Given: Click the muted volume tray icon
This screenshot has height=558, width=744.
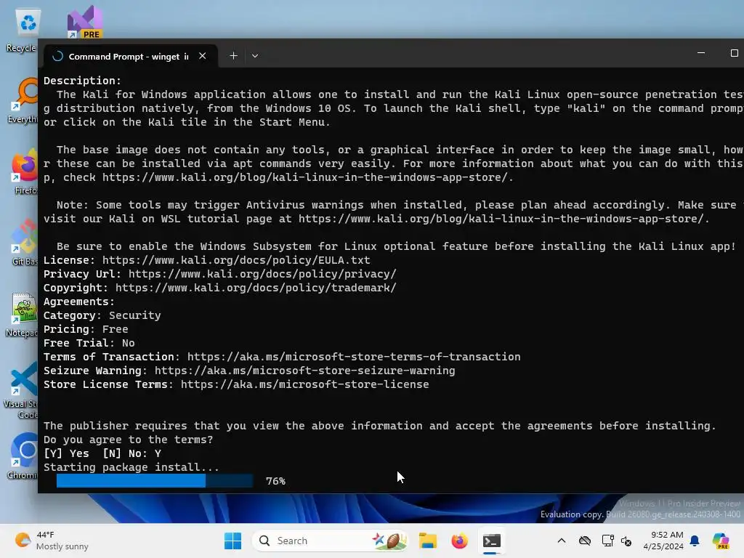Looking at the screenshot, I should 626,541.
